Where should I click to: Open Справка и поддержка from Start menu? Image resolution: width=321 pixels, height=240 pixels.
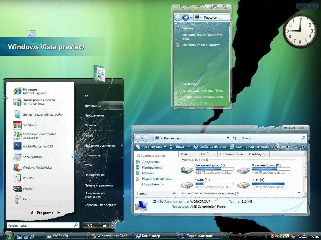101,205
